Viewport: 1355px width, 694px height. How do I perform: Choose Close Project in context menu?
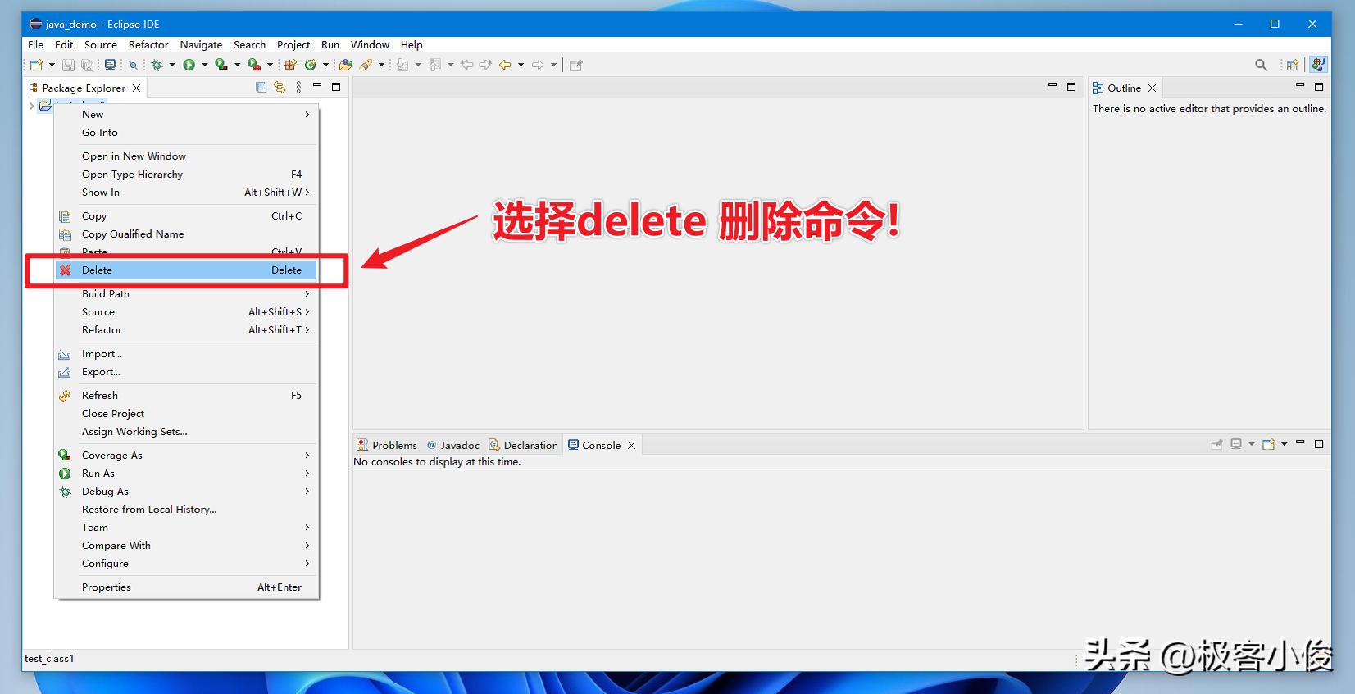(x=186, y=413)
